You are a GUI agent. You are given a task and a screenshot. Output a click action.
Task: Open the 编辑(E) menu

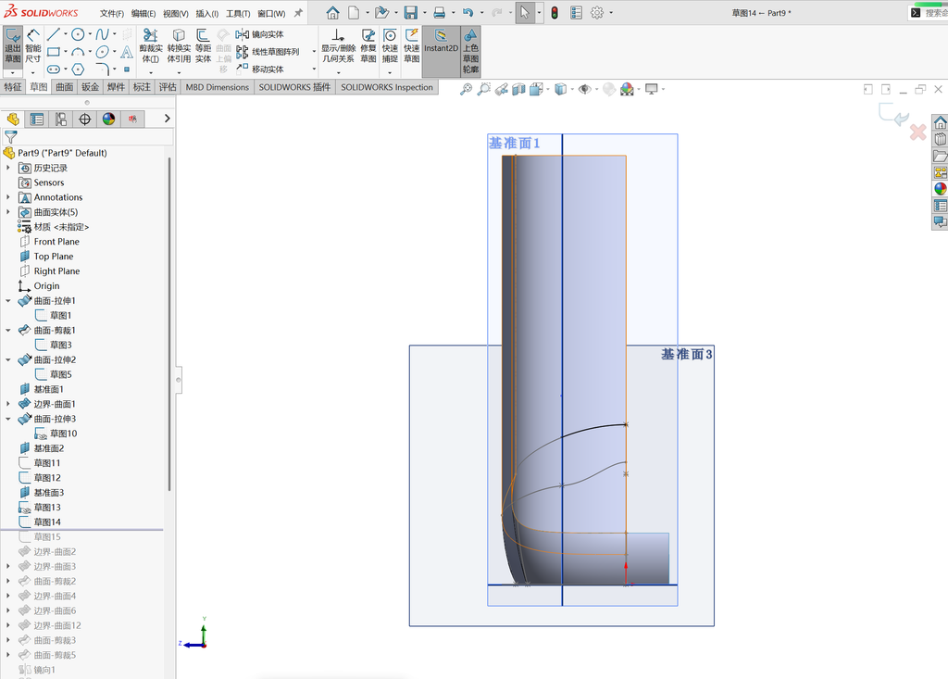(x=143, y=13)
